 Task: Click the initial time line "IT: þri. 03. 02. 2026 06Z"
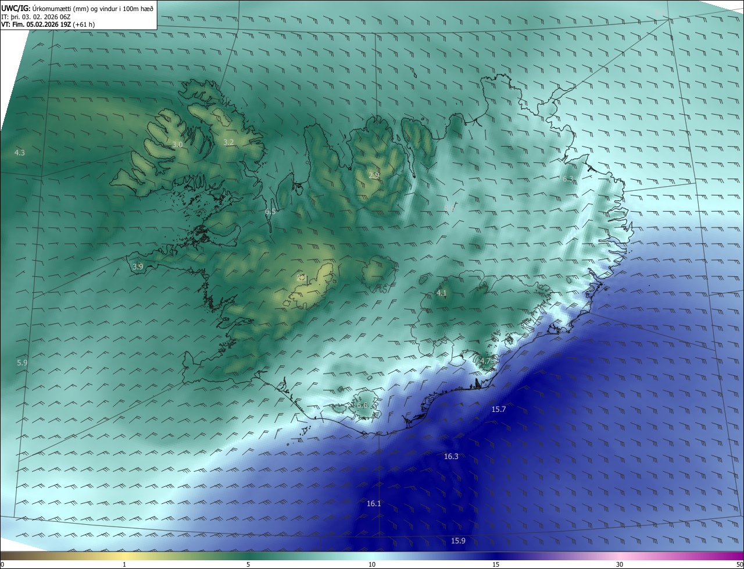[36, 16]
